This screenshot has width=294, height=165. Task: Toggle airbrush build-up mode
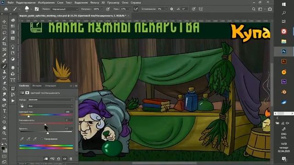[x=136, y=9]
